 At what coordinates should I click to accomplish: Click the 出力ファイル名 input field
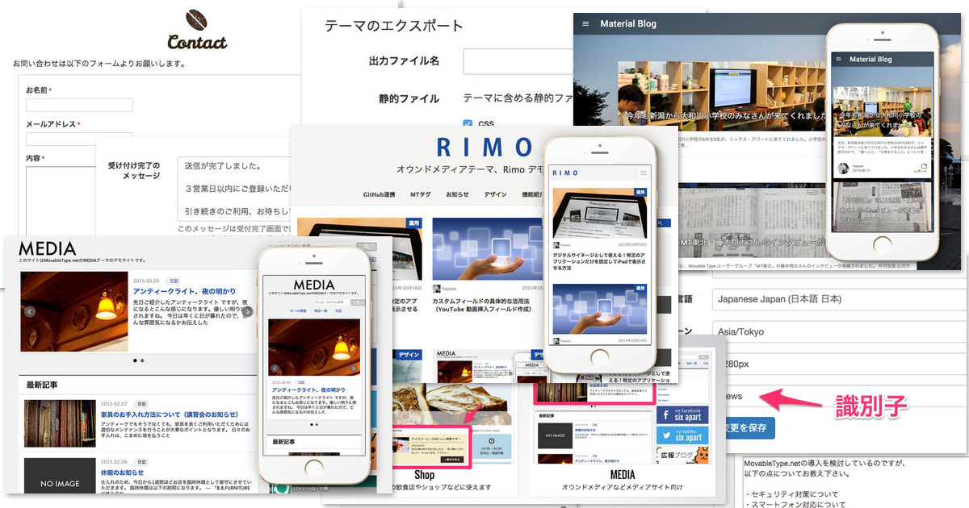(x=518, y=61)
